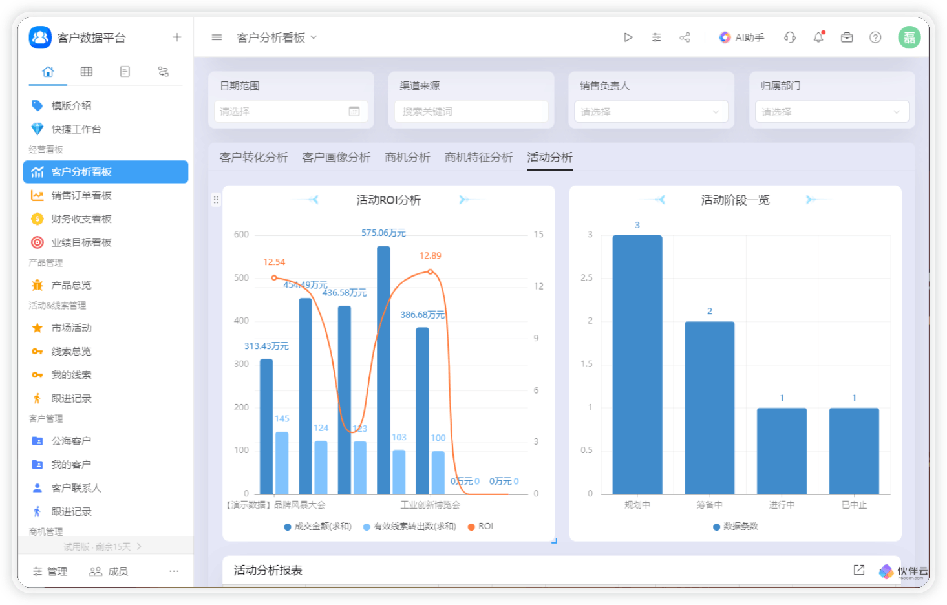Open 市场活动 in the sidebar
The image size is (947, 605).
coord(106,328)
